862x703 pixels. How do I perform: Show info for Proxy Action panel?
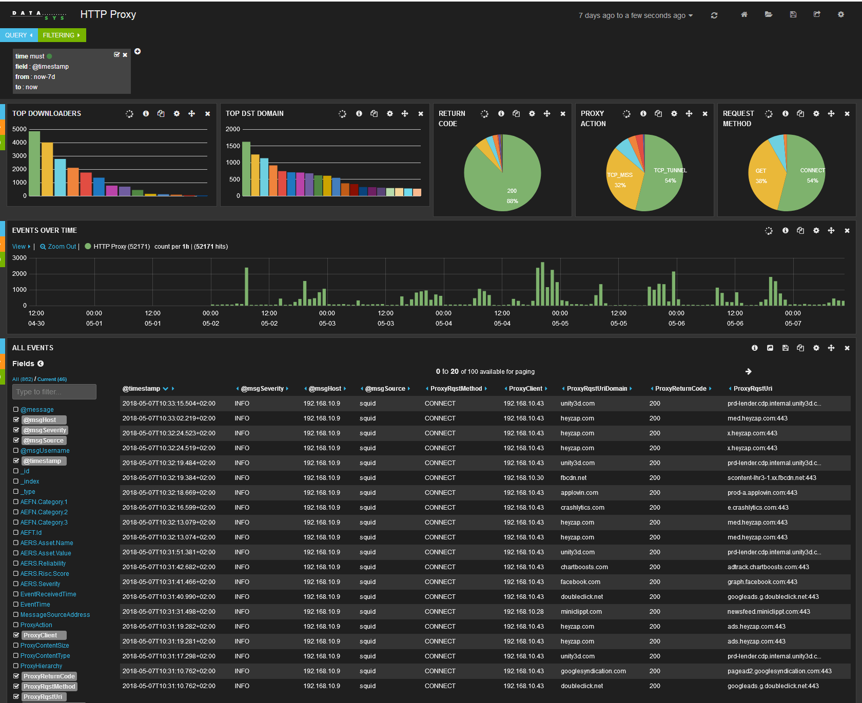click(x=643, y=113)
